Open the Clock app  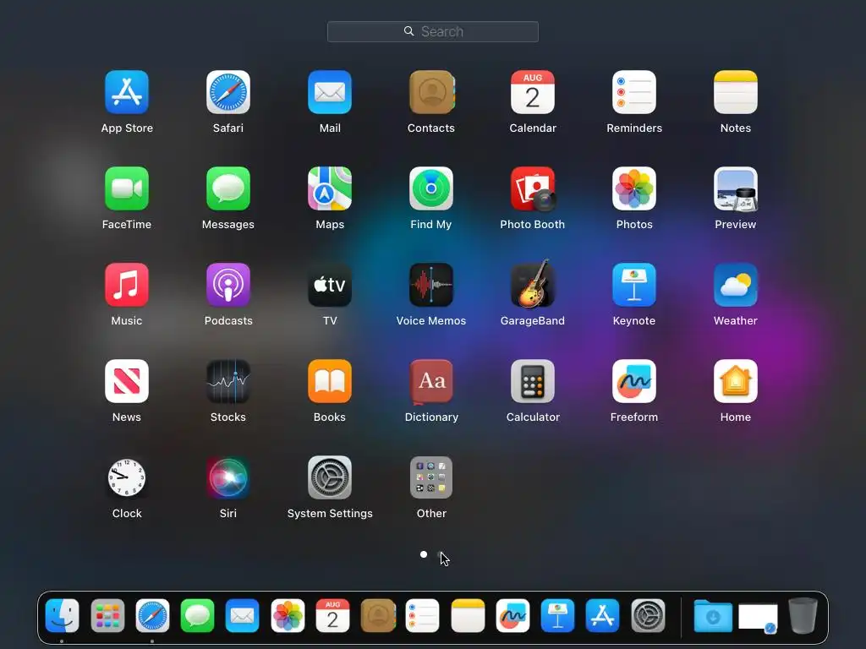click(127, 477)
